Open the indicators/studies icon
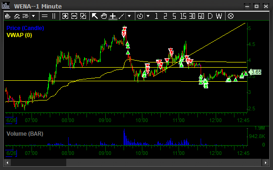The image size is (273, 170). [x=17, y=16]
